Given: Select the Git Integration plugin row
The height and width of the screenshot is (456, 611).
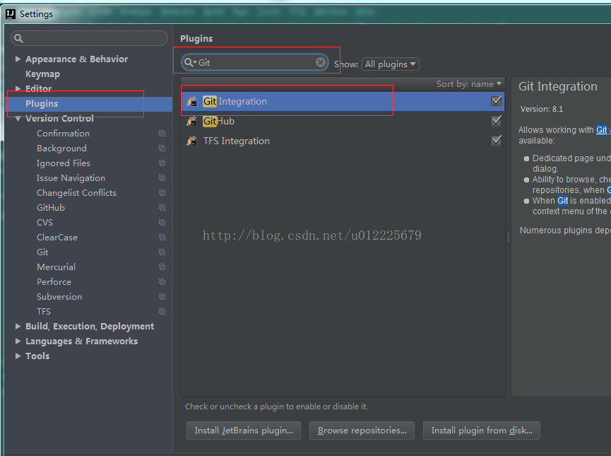Looking at the screenshot, I should [x=343, y=101].
